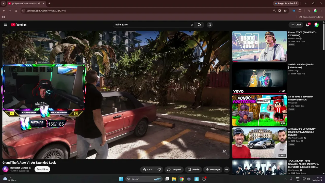This screenshot has height=183, width=325.
Task: Bookmark this page with the star
Action: point(285,11)
